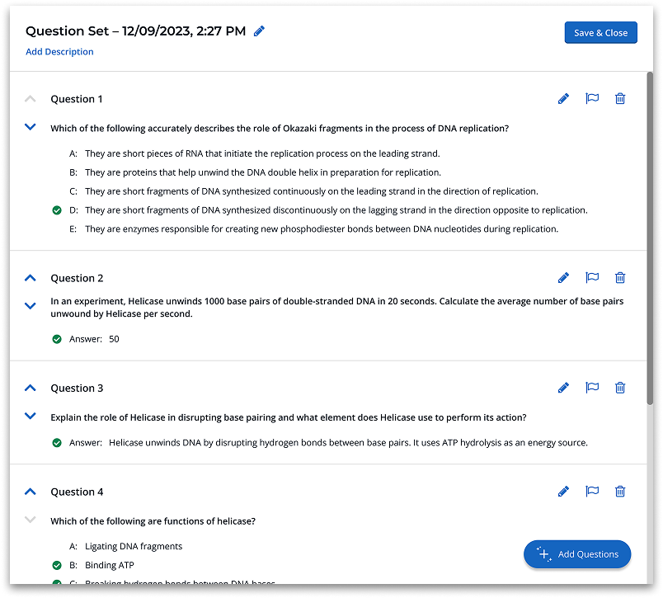663x598 pixels.
Task: Delete Question 1 using trash icon
Action: 620,99
